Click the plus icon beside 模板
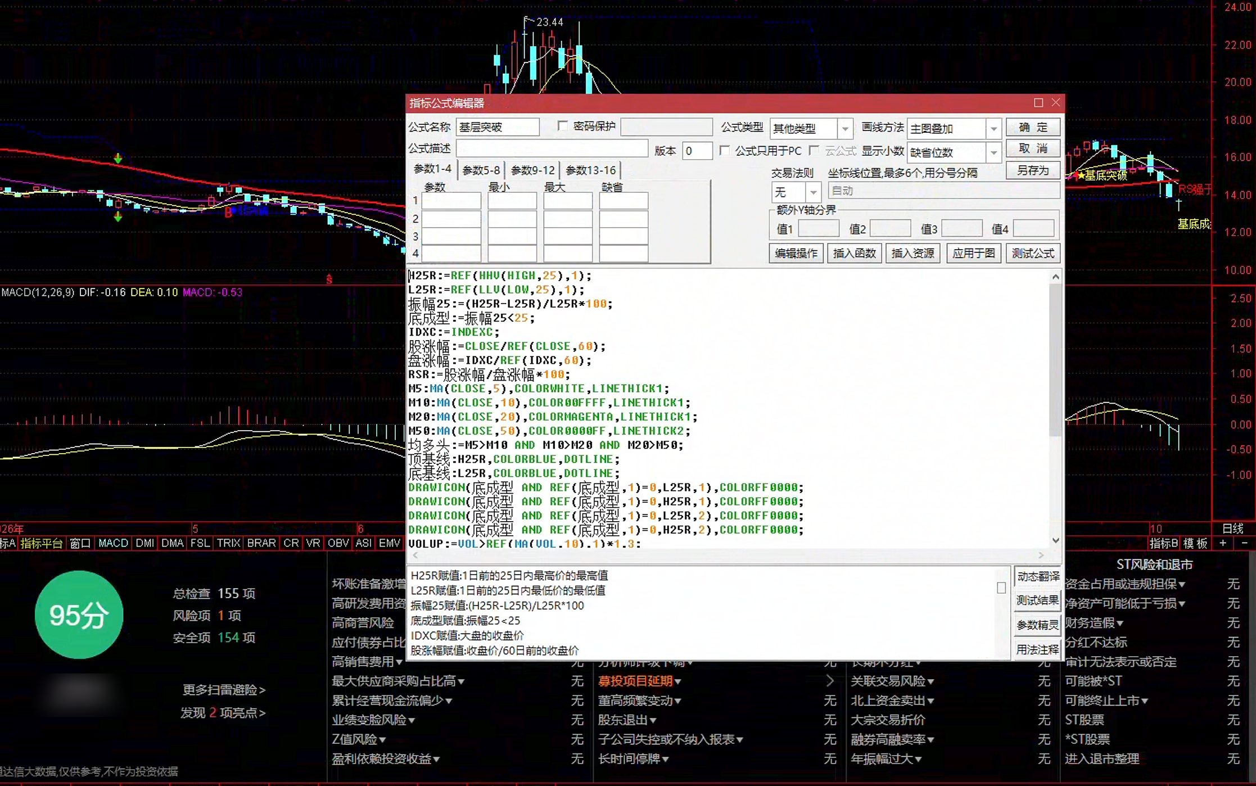 click(x=1223, y=543)
